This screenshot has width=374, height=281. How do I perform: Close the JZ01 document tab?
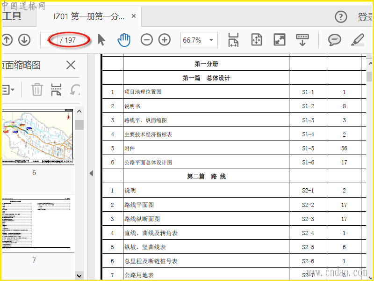point(134,16)
